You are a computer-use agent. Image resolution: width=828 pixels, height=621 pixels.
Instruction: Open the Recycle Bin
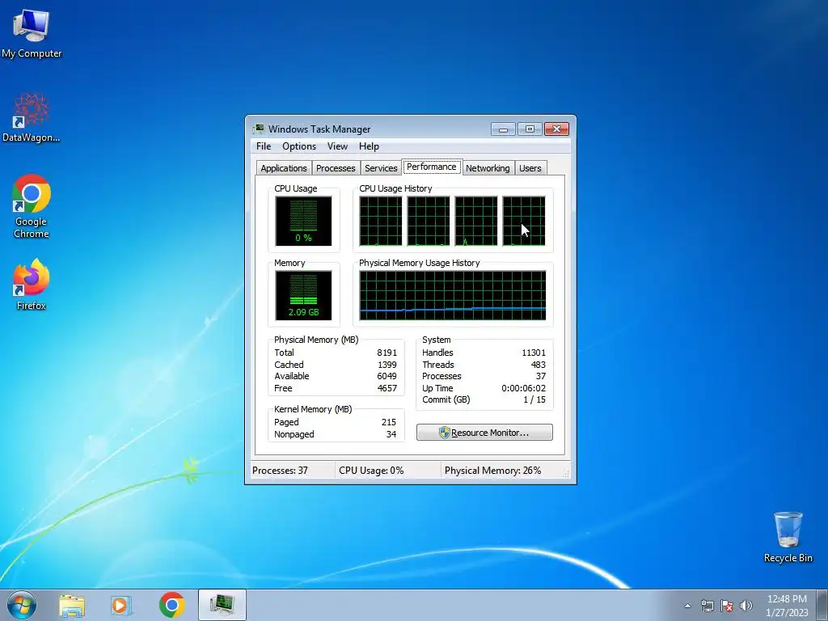tap(788, 537)
